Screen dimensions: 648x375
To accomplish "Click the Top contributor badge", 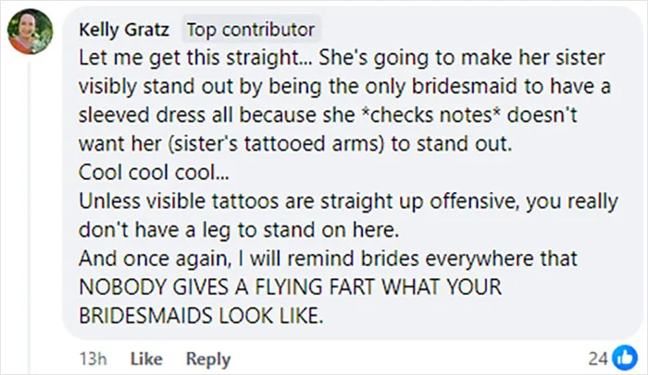I will coord(251,30).
